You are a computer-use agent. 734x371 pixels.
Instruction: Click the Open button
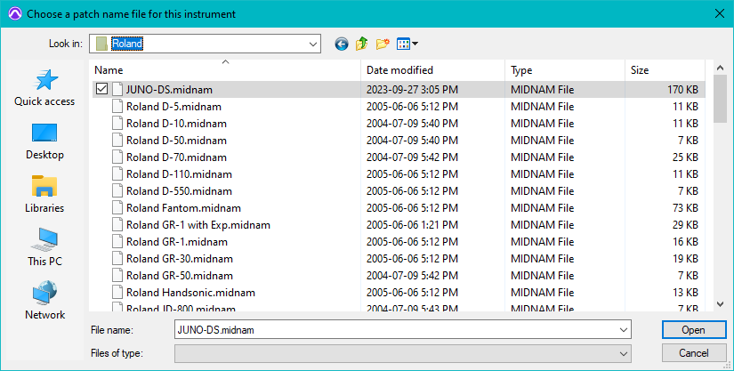[x=693, y=330]
